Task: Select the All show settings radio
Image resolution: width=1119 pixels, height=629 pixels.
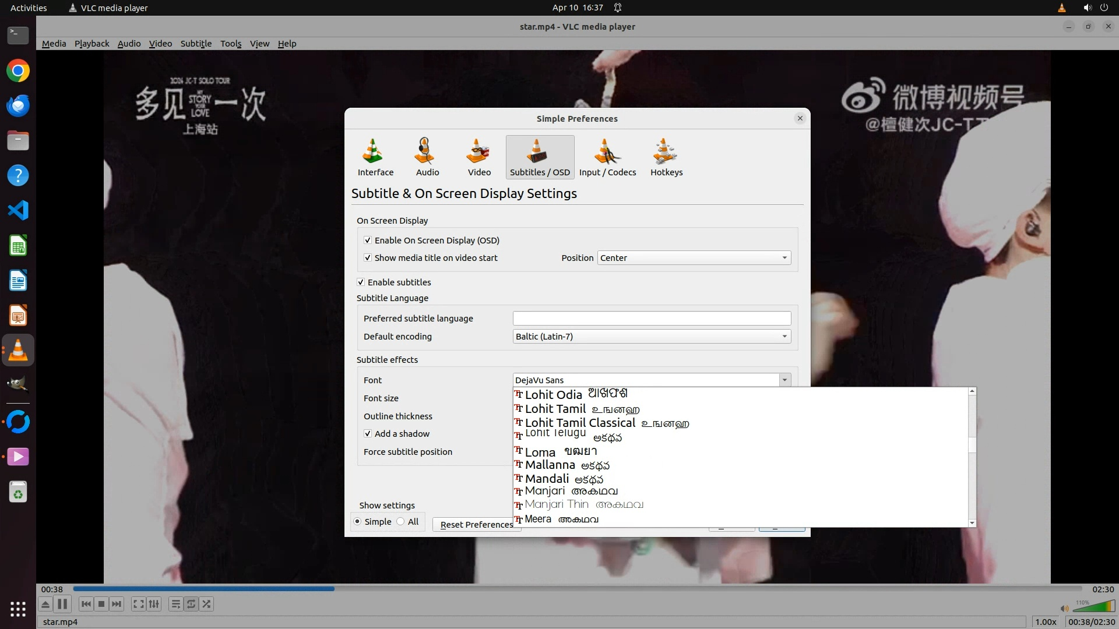Action: [x=401, y=522]
